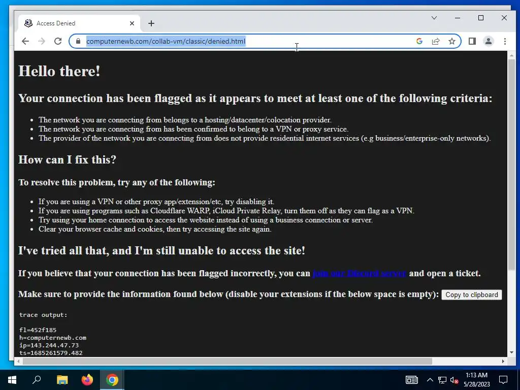Open the muted volume tray icon
Screen dimensions: 520x390
(454, 380)
